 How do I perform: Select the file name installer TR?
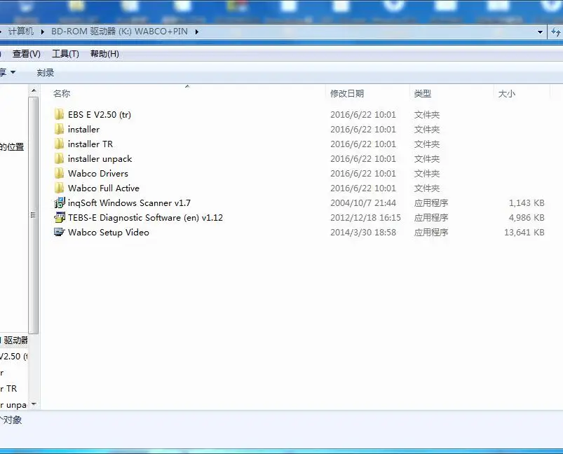pyautogui.click(x=90, y=144)
